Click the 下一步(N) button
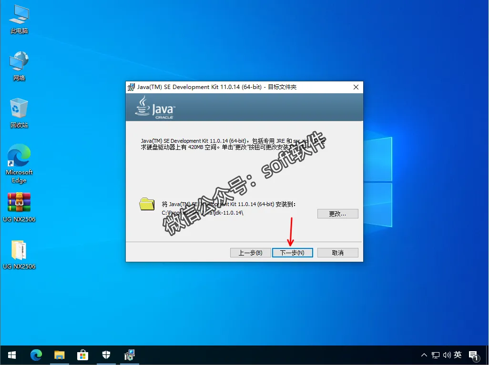489x365 pixels. pos(292,253)
